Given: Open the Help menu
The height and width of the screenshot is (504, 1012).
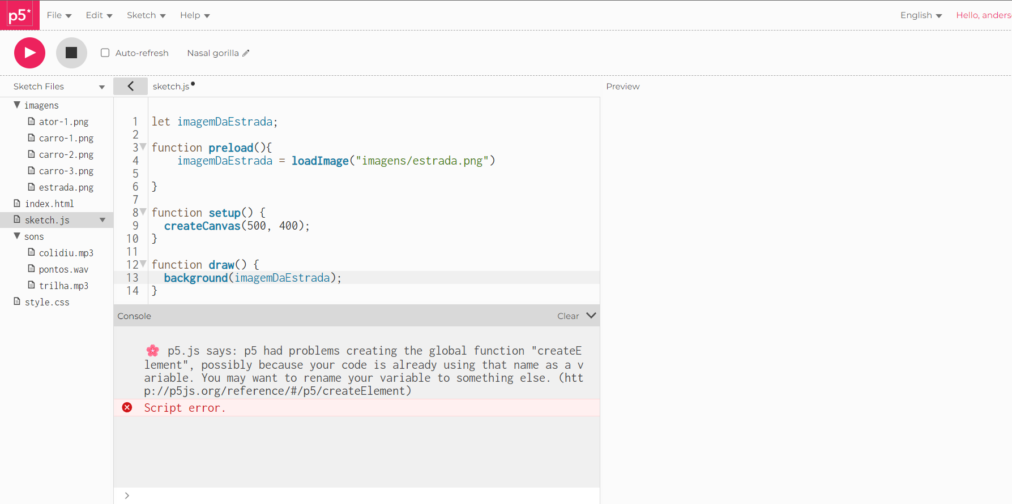Looking at the screenshot, I should click(195, 15).
